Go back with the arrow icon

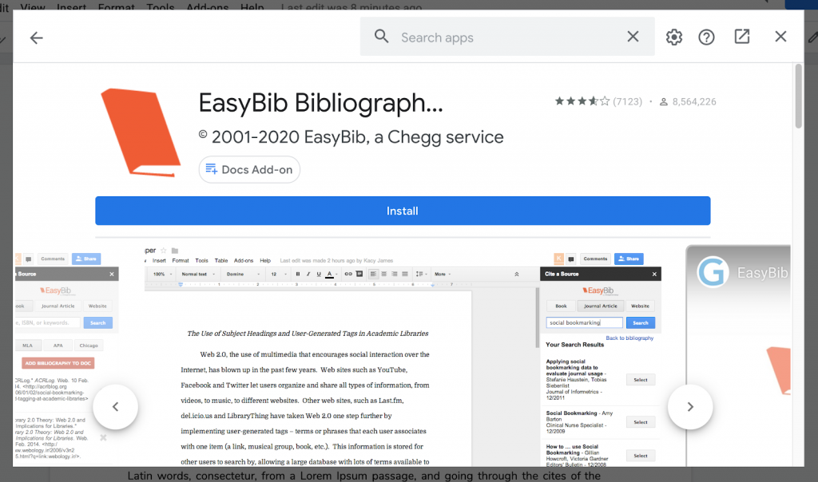[x=36, y=38]
